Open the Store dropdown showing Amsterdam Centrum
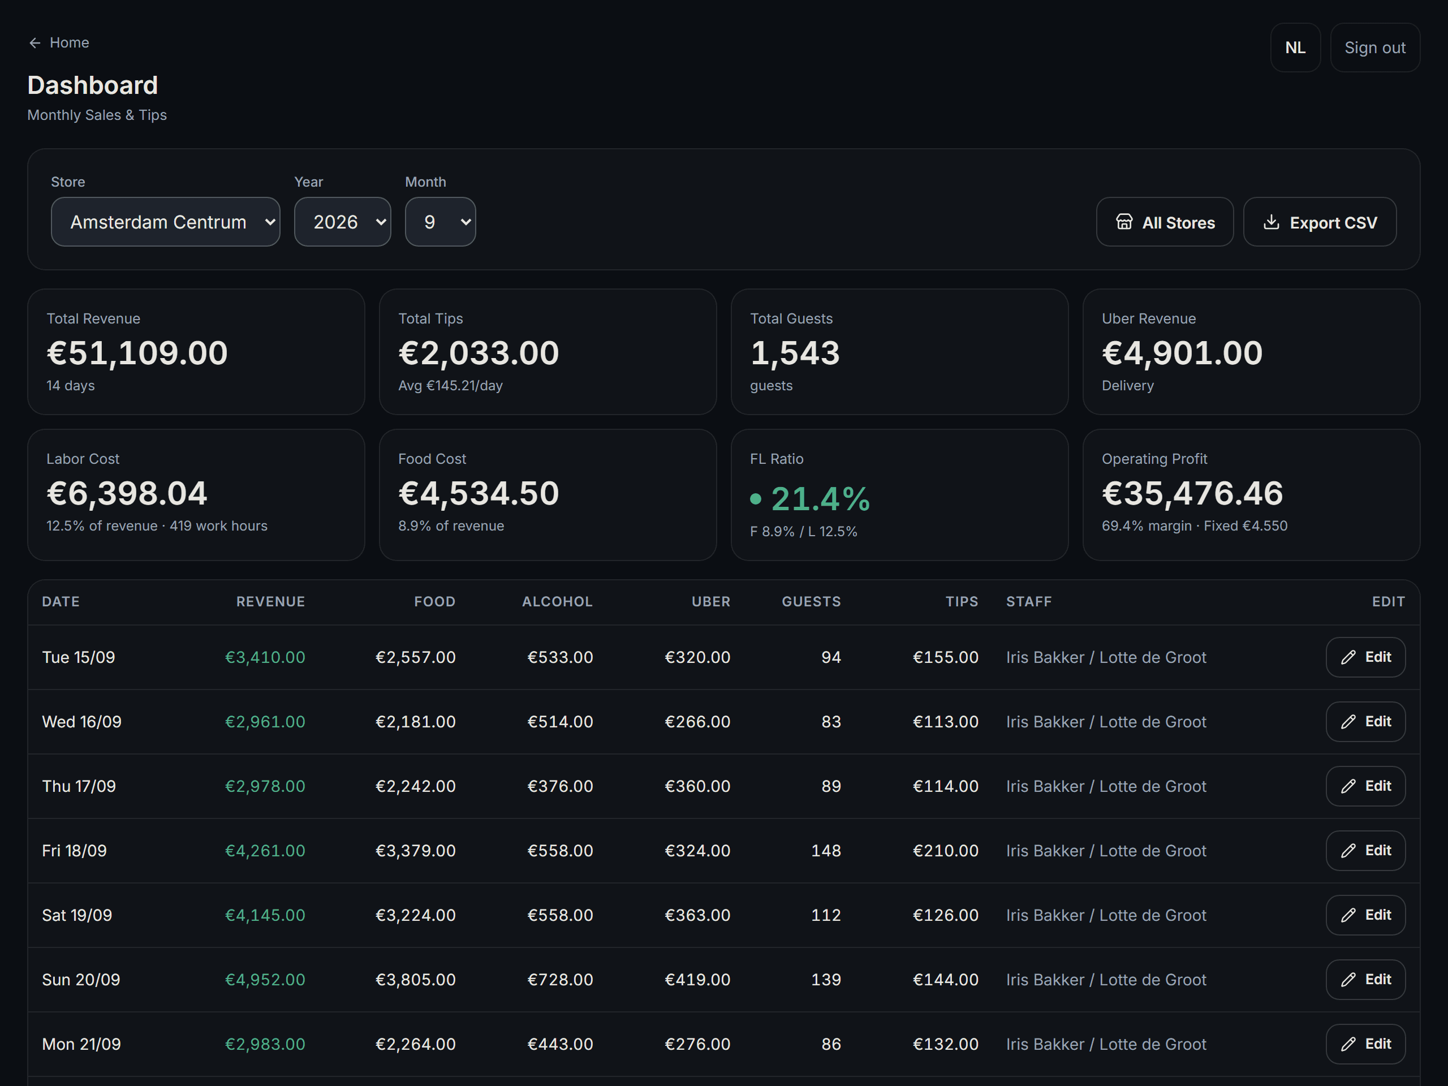Screen dimensions: 1448x1086 (166, 222)
